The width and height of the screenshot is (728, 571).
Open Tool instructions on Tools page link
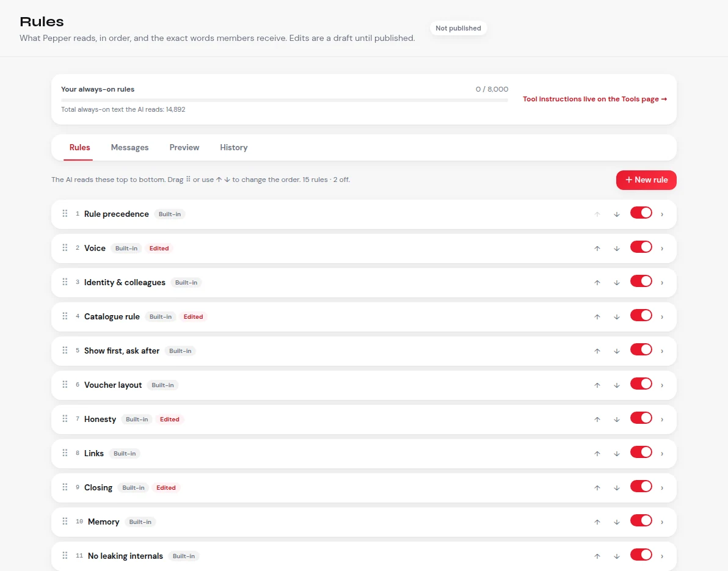[595, 100]
